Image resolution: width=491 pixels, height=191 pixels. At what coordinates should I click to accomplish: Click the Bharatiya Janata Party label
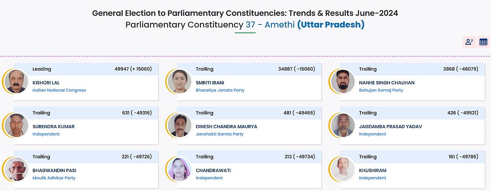(220, 90)
